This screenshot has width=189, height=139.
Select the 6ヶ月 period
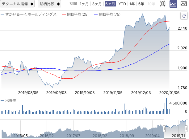point(110,4)
